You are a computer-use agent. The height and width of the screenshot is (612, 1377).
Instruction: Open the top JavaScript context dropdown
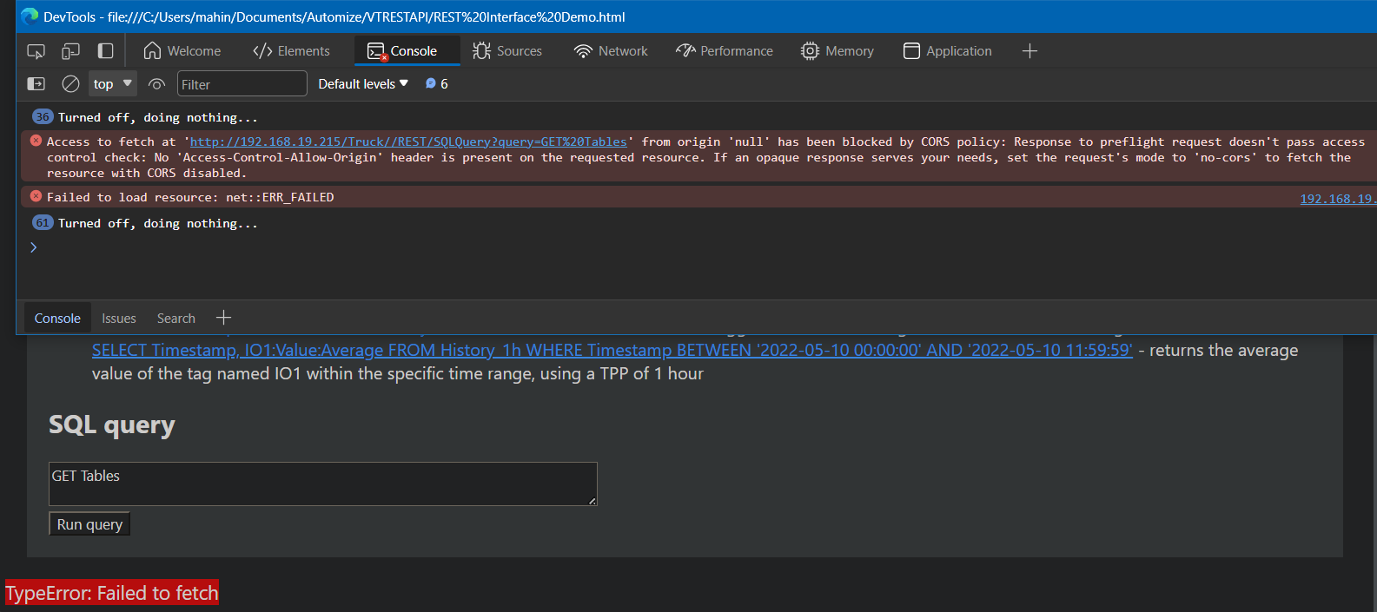[x=113, y=84]
